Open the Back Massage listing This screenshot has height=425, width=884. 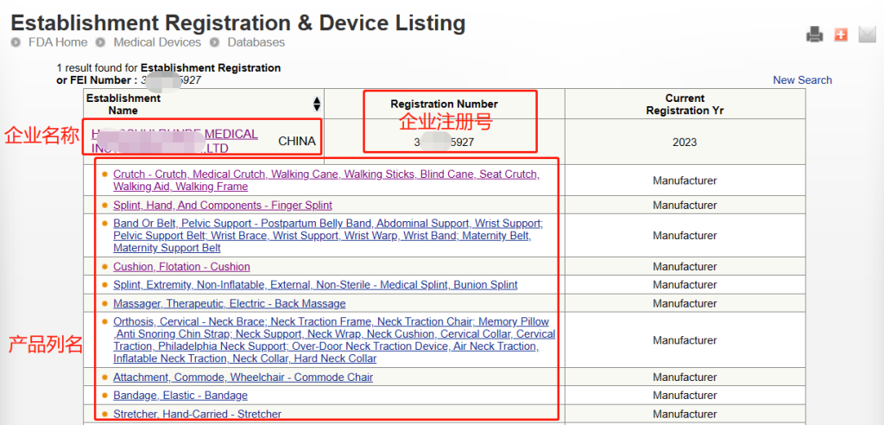[x=229, y=304]
